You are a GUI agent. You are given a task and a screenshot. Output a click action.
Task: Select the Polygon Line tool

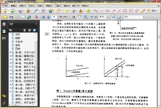pos(137,11)
